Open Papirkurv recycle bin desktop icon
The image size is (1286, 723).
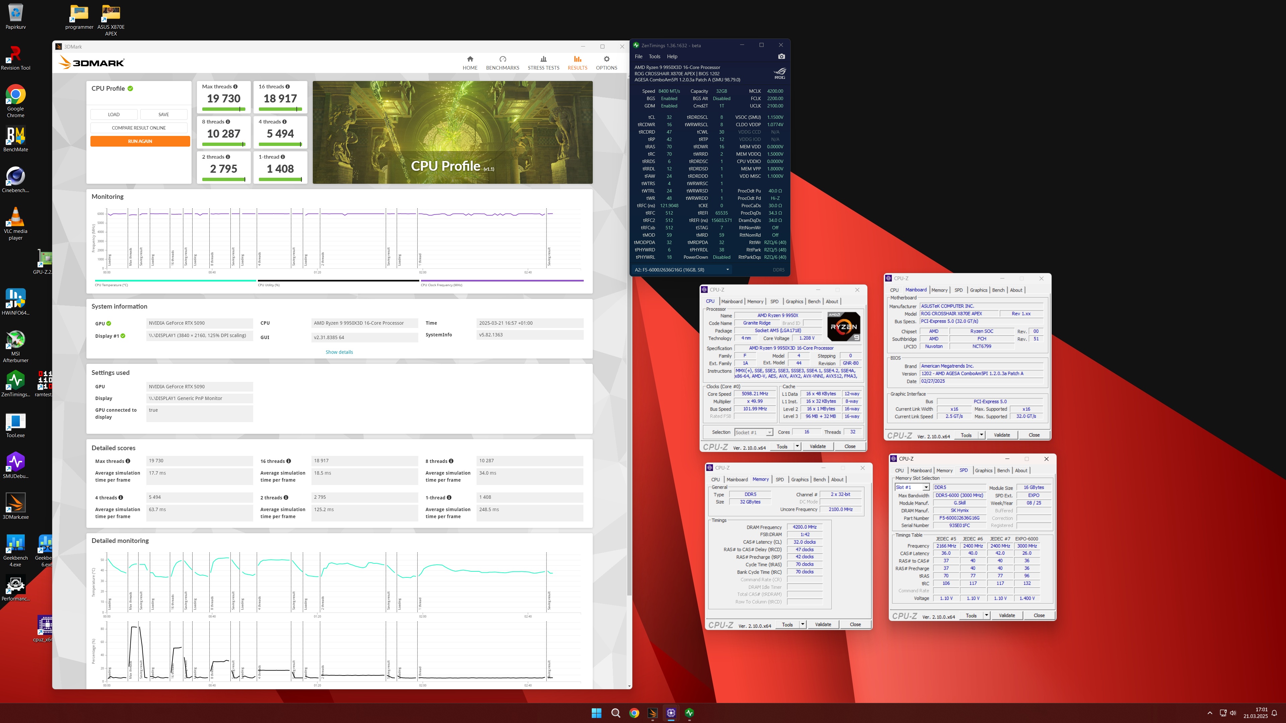[x=15, y=16]
